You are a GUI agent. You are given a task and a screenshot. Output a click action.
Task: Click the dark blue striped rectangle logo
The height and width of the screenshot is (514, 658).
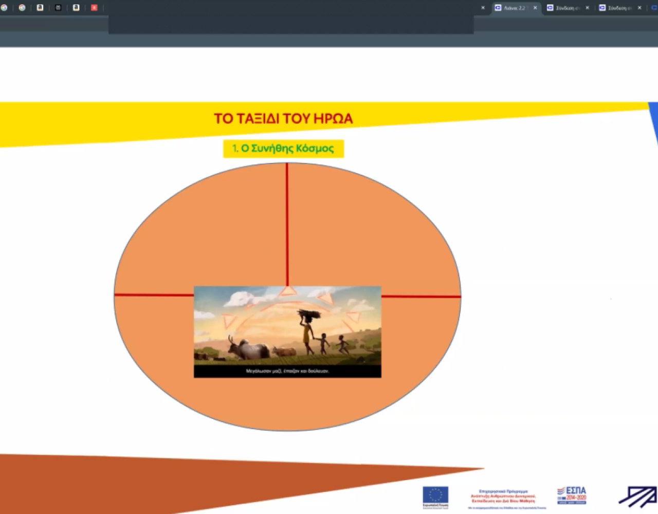(637, 496)
